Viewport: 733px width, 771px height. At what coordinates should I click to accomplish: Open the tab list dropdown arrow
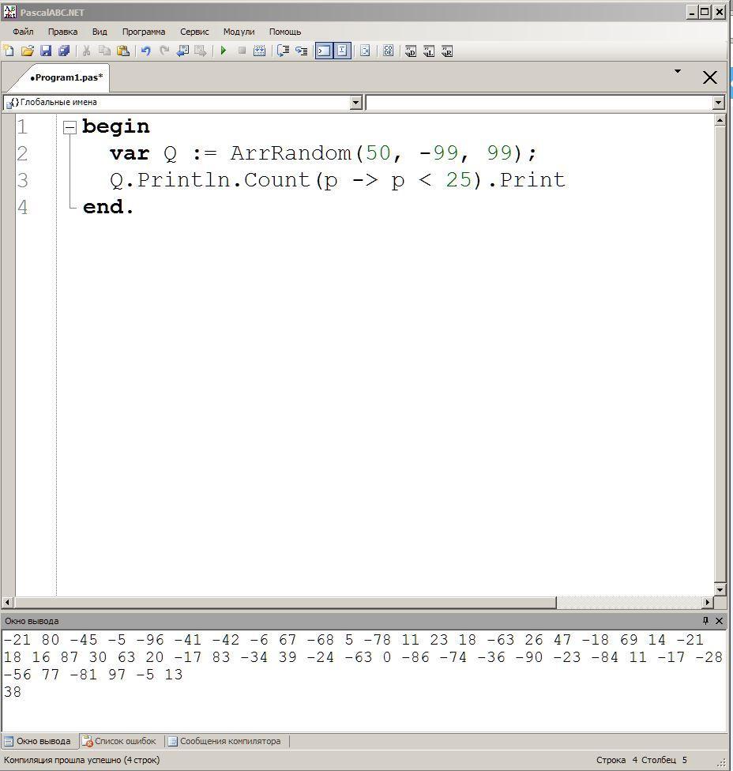[x=678, y=72]
